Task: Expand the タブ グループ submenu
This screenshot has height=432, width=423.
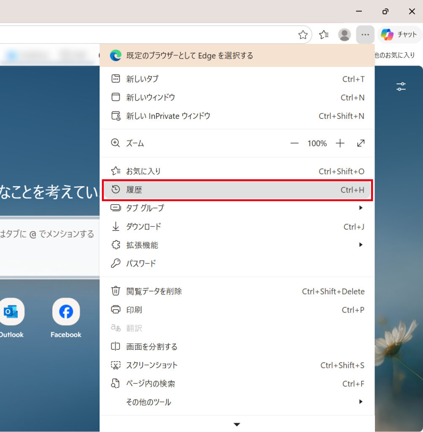Action: point(237,208)
